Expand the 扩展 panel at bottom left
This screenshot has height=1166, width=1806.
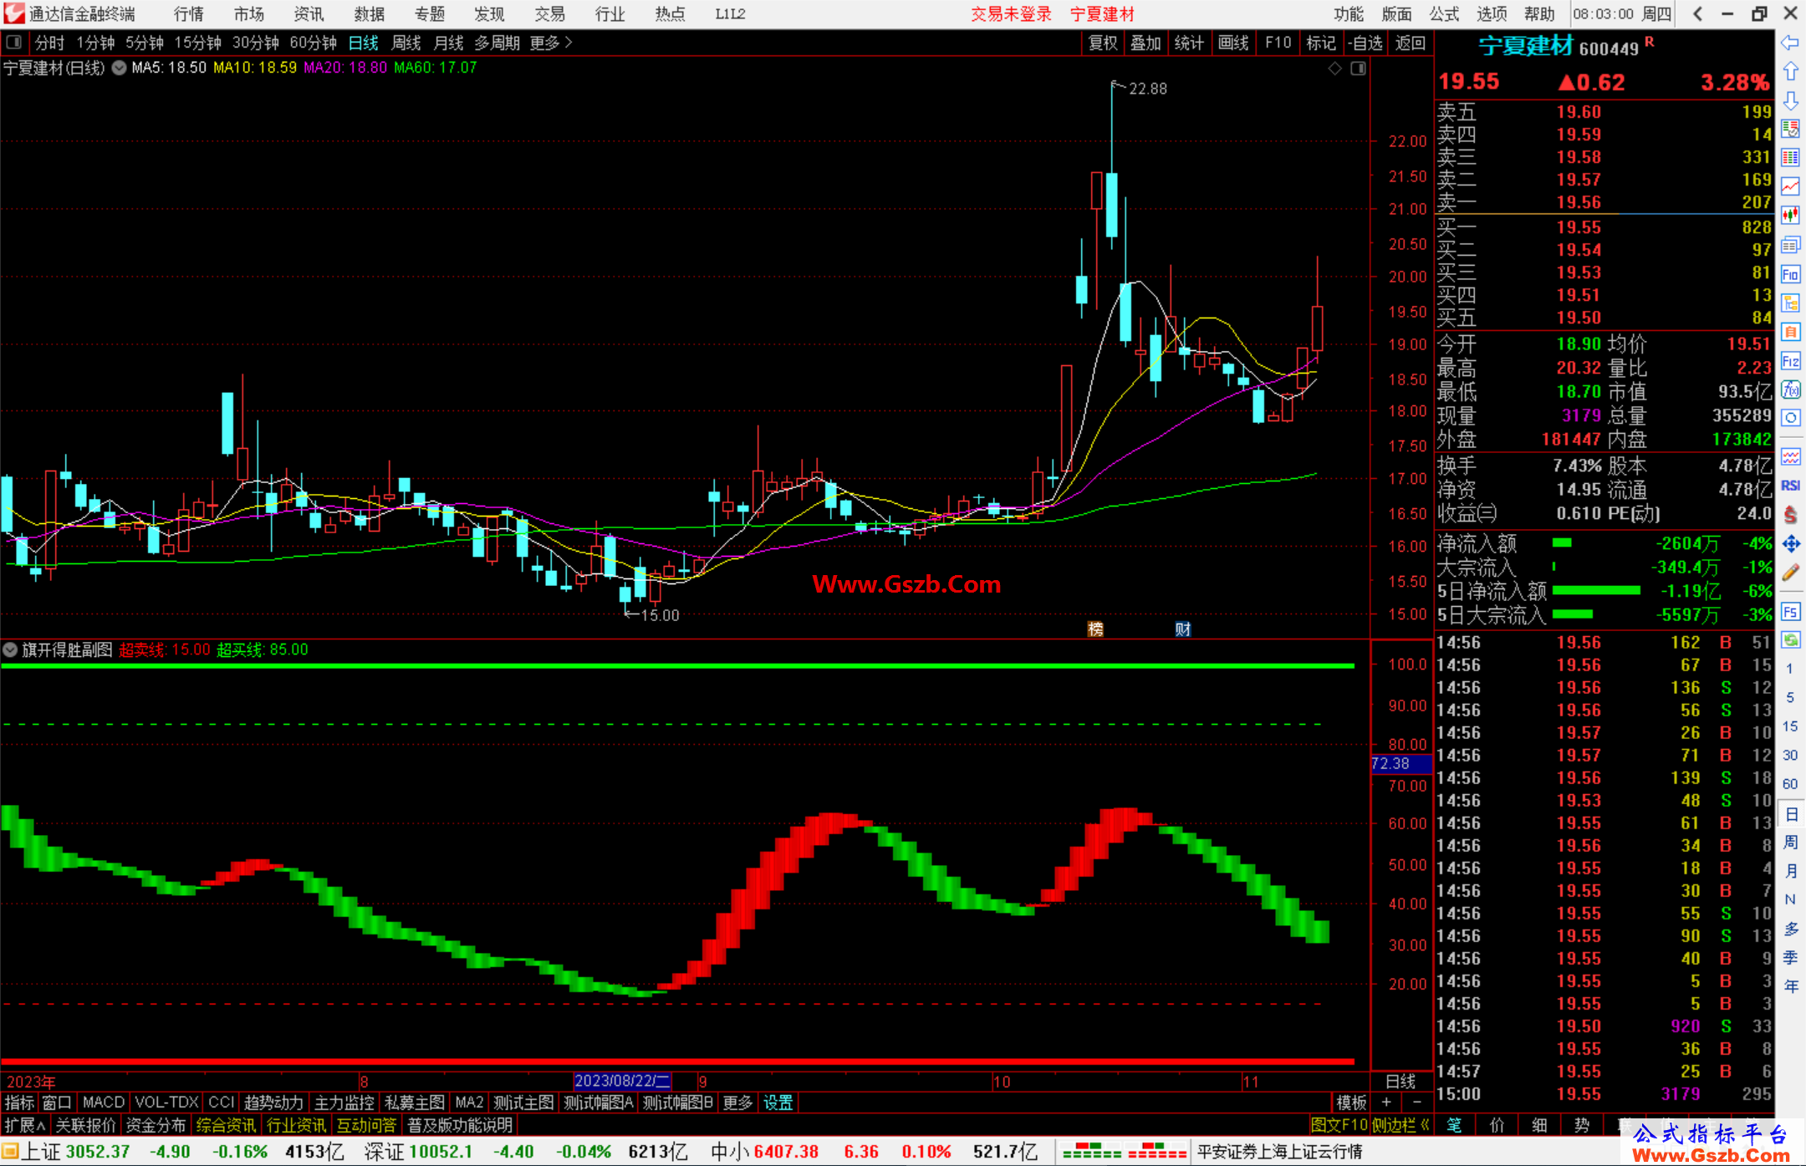click(24, 1125)
